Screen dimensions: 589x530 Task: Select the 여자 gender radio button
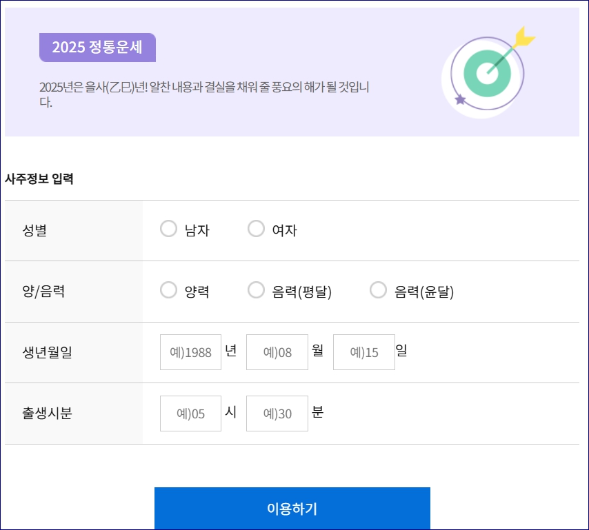click(256, 228)
